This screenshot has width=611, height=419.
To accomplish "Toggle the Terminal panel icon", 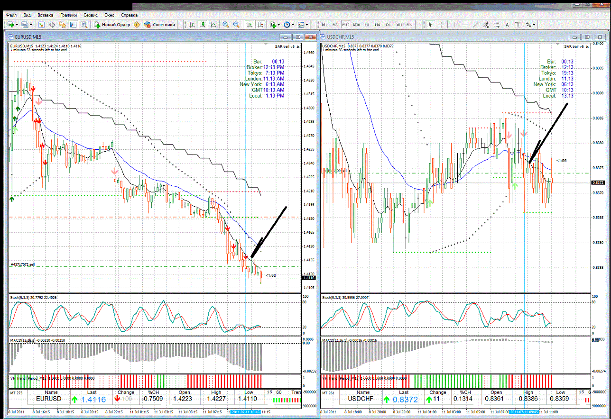I will click(x=74, y=24).
